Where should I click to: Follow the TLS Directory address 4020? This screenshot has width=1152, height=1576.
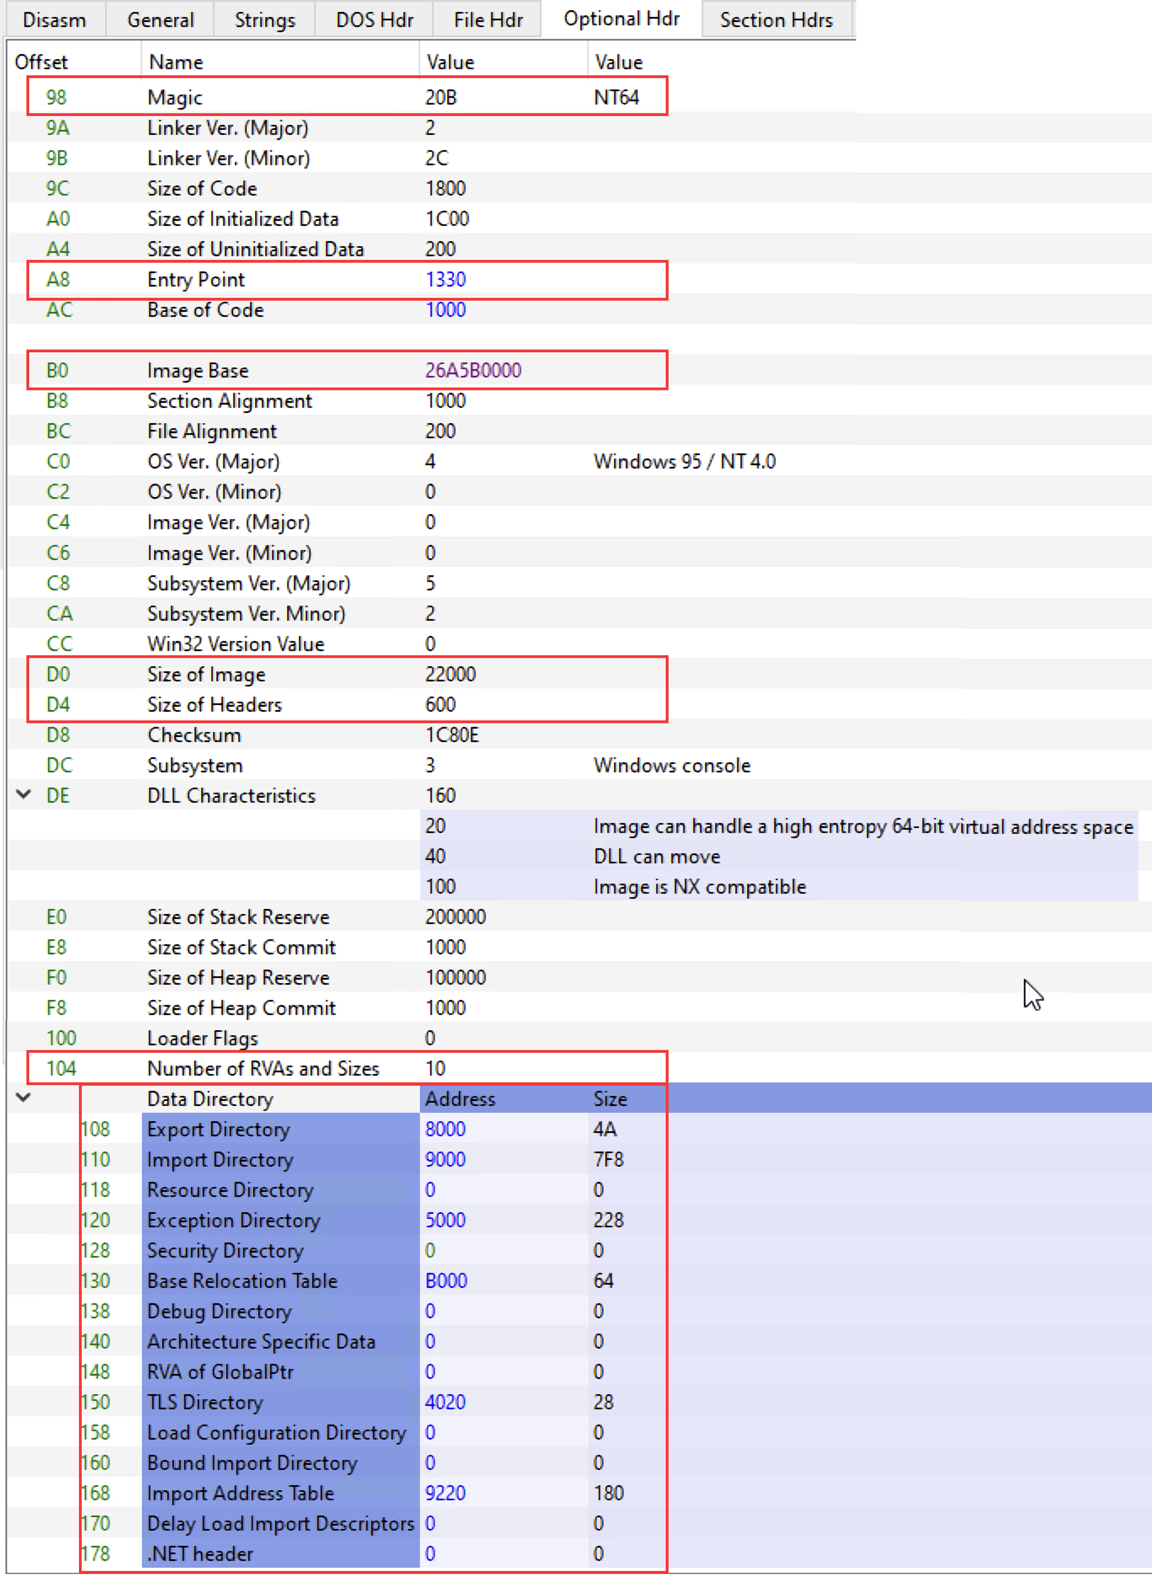click(x=446, y=1402)
